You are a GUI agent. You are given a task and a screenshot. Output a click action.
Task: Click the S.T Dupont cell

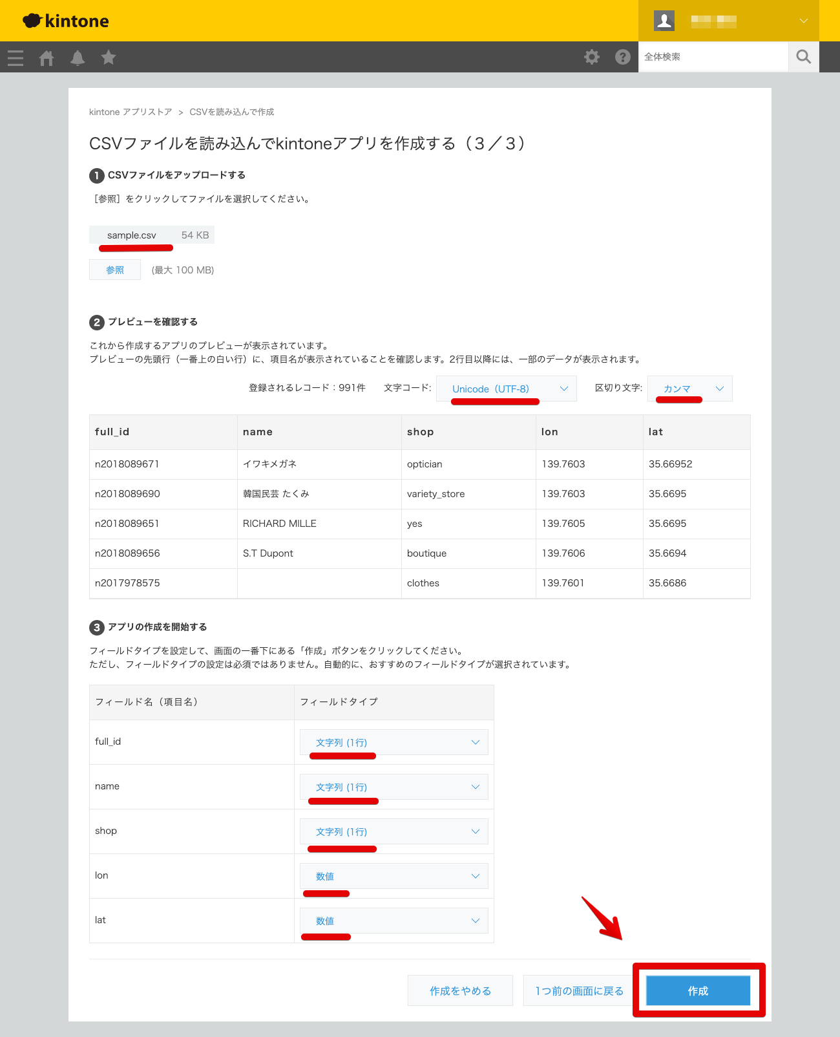coord(319,553)
